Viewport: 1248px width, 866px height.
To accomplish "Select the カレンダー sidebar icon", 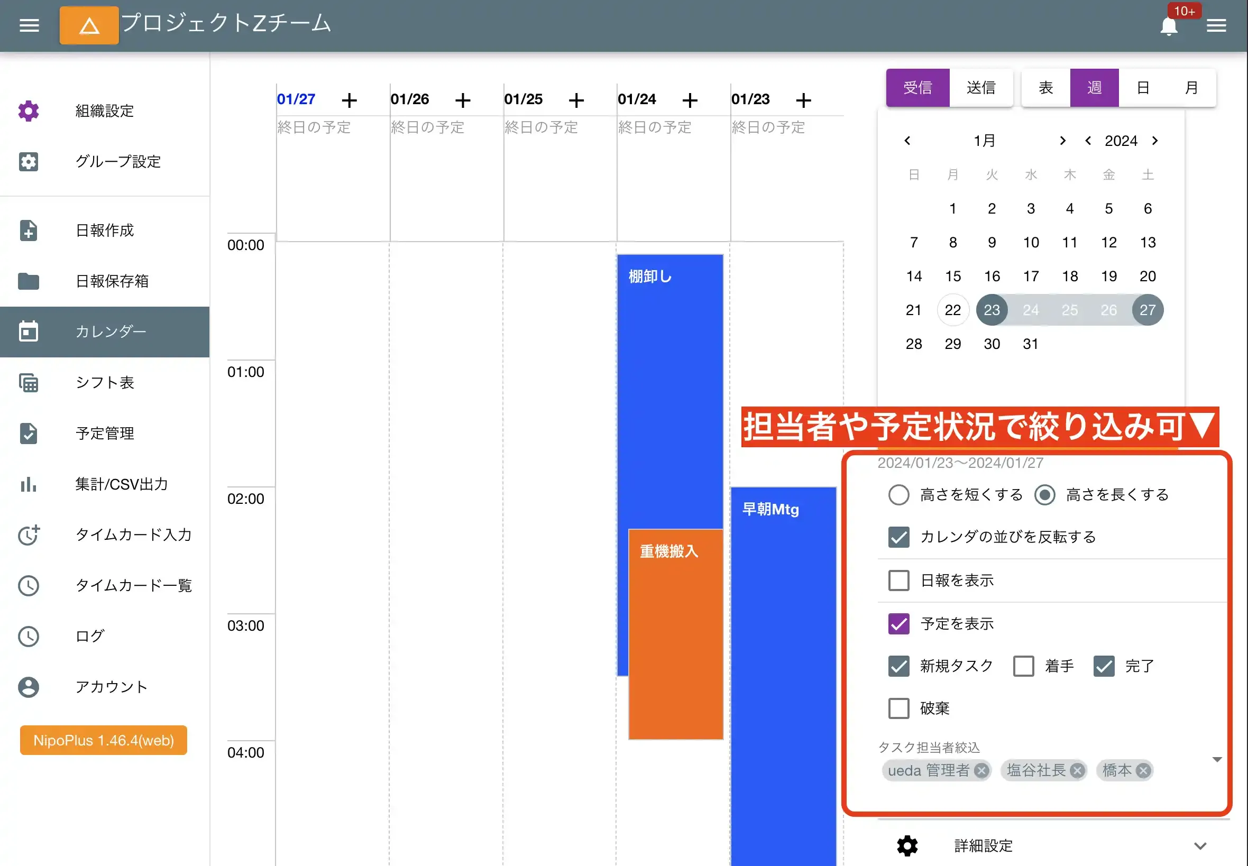I will coord(27,331).
